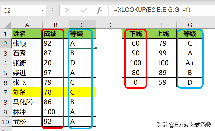The width and height of the screenshot is (215, 131).
Task: Click lower-bound cell 0 in column E
Action: pos(135,82)
